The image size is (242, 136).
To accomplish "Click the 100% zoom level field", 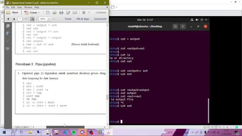I will coord(43,19).
